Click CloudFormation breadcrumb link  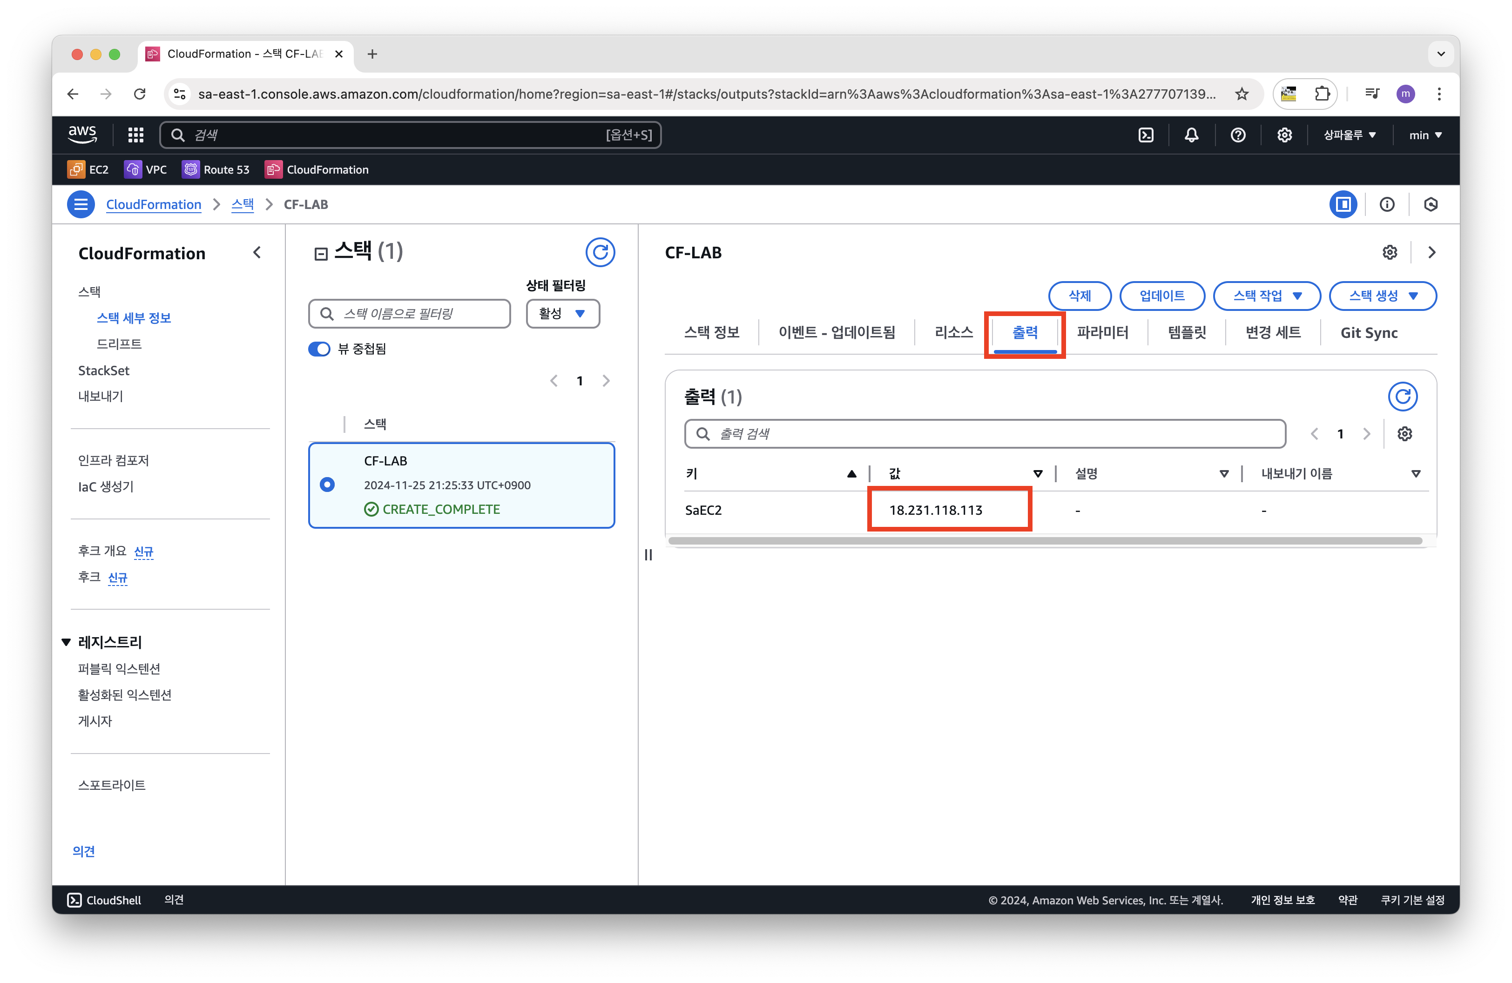tap(153, 204)
